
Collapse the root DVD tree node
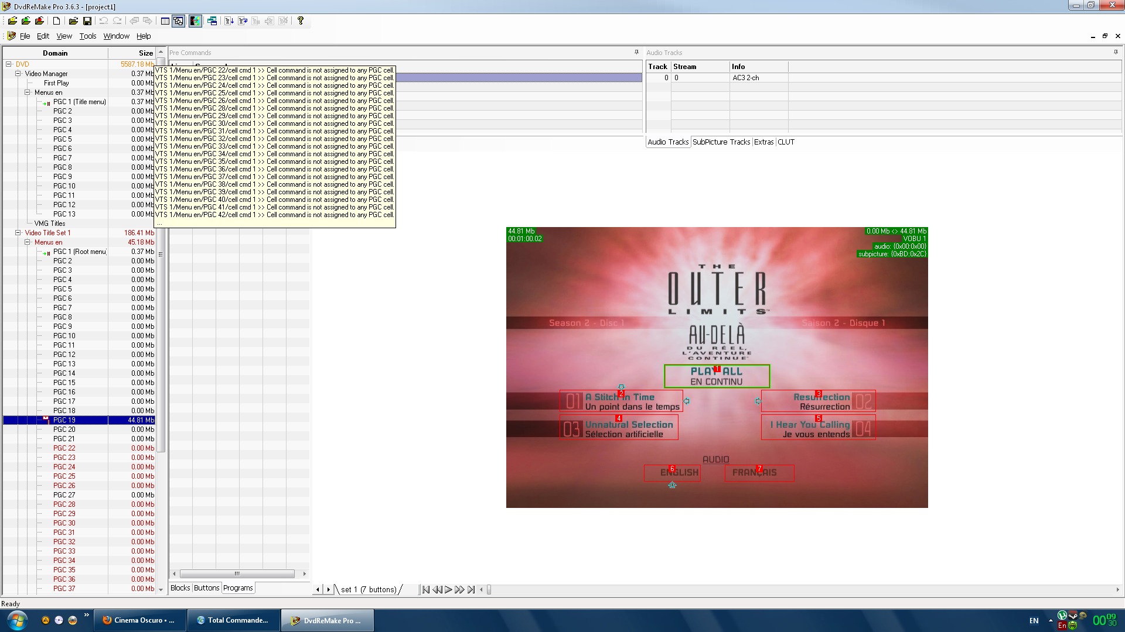[x=9, y=64]
